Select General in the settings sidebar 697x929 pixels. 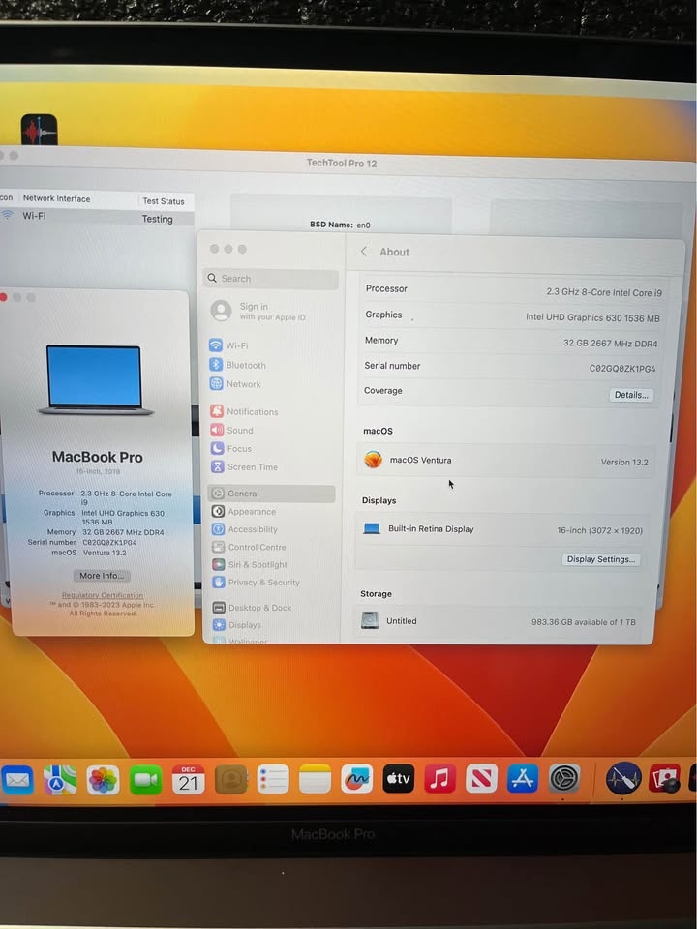pos(271,494)
